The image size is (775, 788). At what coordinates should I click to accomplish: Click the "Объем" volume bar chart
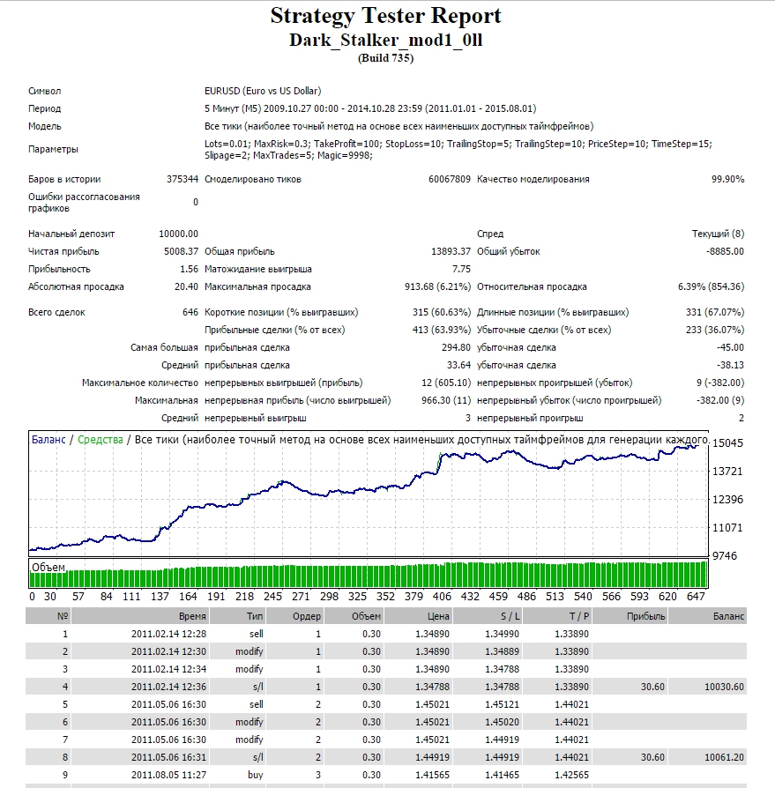tap(369, 574)
